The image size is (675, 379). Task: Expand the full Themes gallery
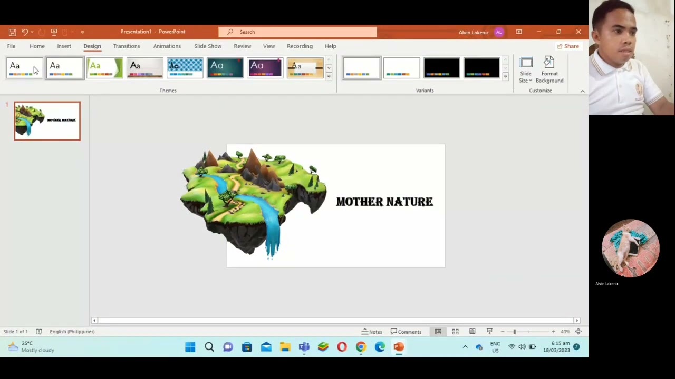329,76
